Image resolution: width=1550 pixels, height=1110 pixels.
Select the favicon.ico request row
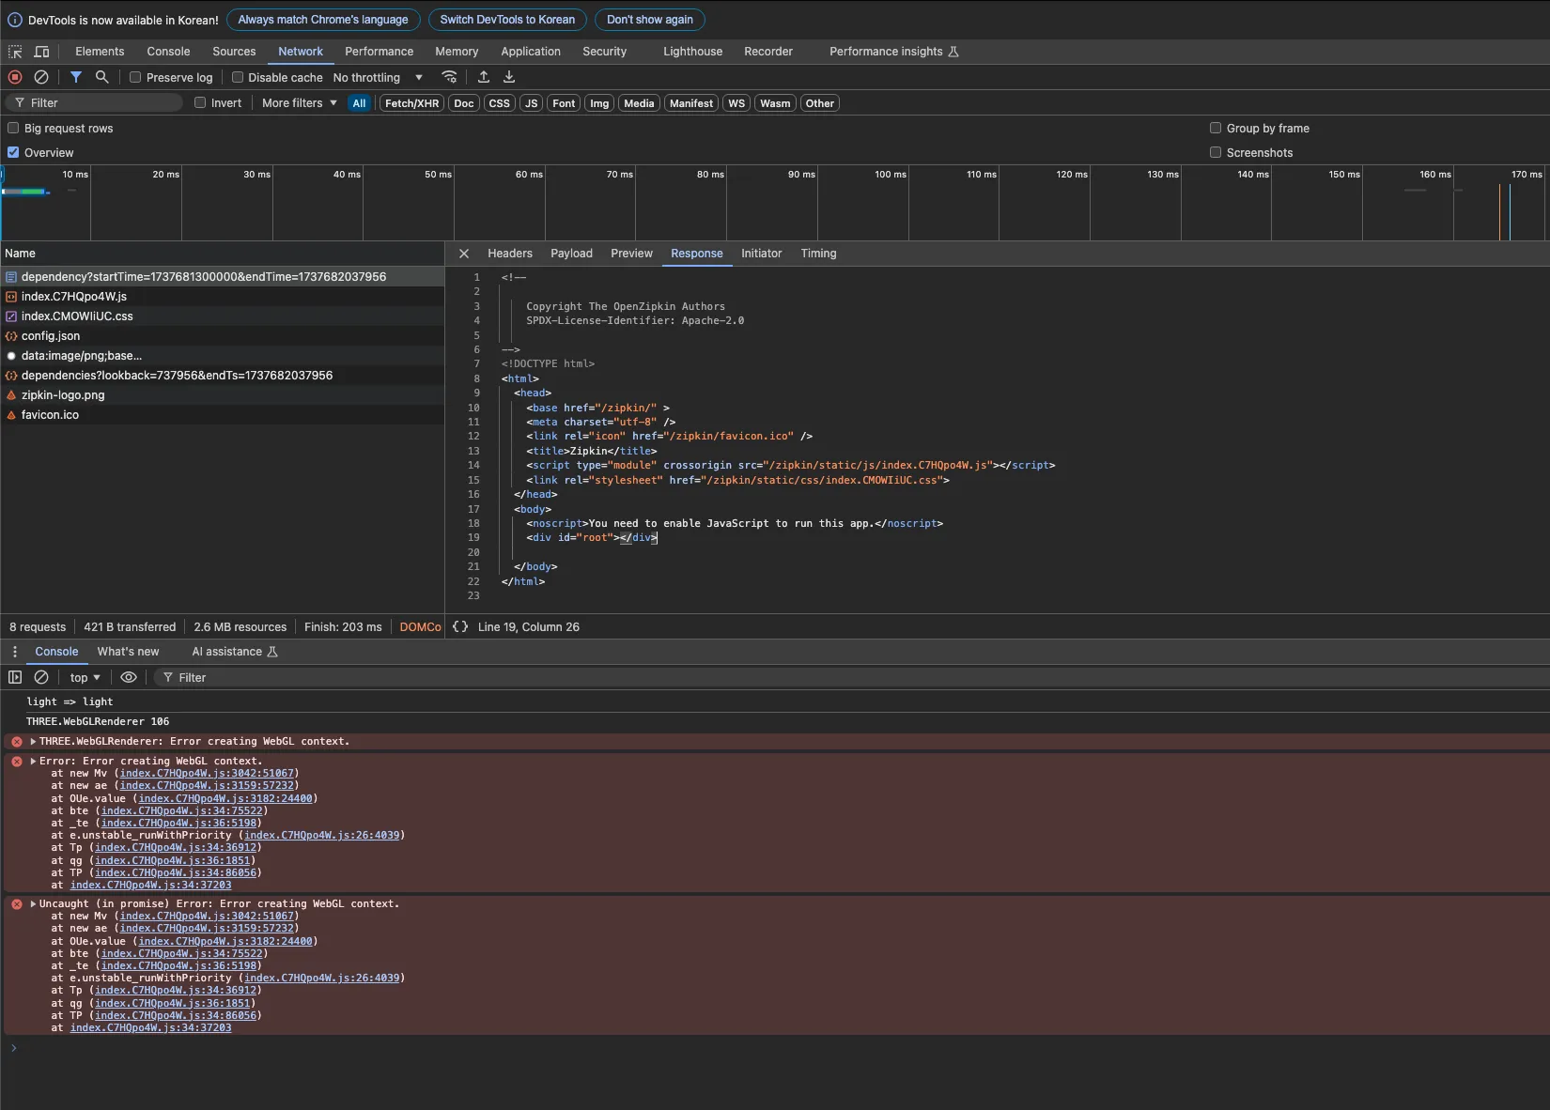[x=223, y=415]
